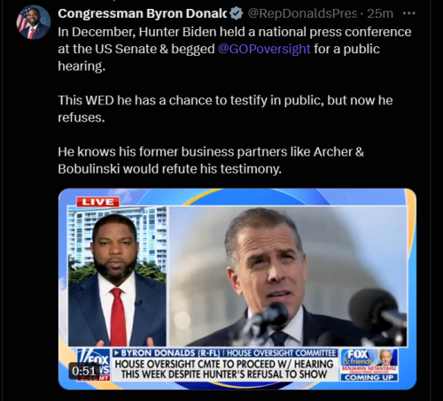
Task: Open Byron Donalds' profile avatar
Action: tap(33, 22)
